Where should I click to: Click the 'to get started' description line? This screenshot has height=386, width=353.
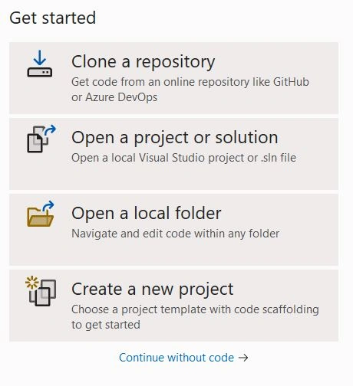106,325
